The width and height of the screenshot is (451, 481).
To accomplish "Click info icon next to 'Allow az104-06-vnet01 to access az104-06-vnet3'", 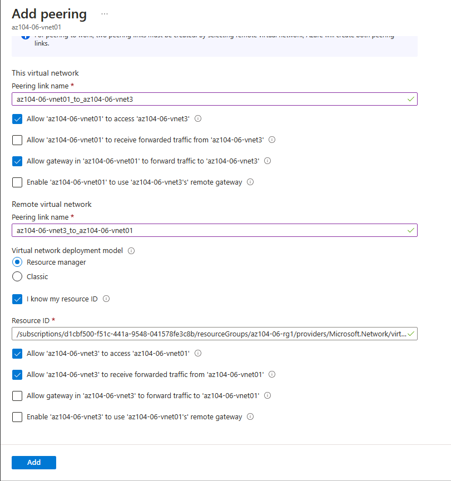I will 198,118.
